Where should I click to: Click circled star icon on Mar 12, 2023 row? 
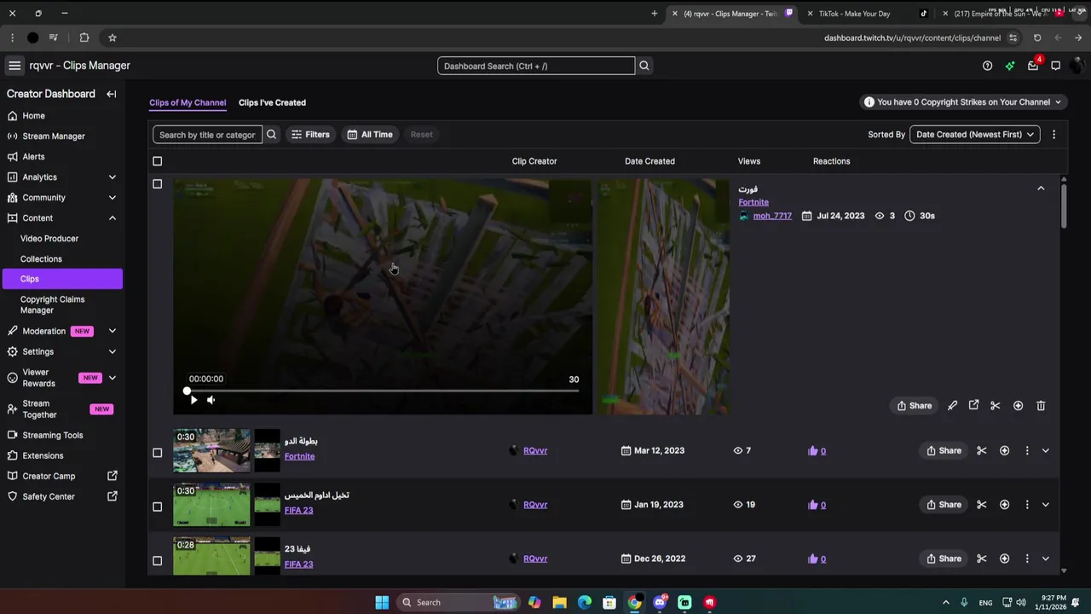[1004, 450]
